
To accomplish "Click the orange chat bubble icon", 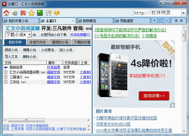I will (57, 13).
